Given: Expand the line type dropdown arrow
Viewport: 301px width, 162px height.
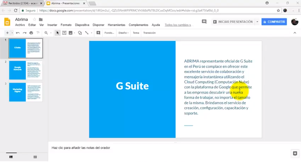Looking at the screenshot, I should point(91,33).
